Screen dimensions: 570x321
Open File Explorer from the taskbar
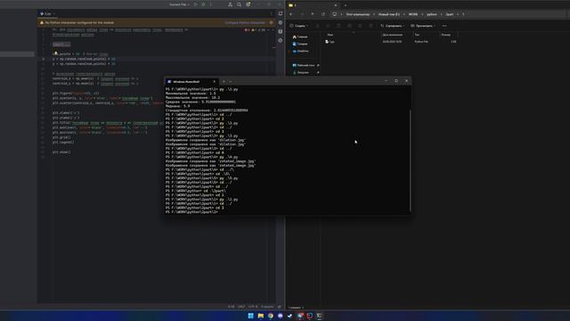pyautogui.click(x=261, y=316)
